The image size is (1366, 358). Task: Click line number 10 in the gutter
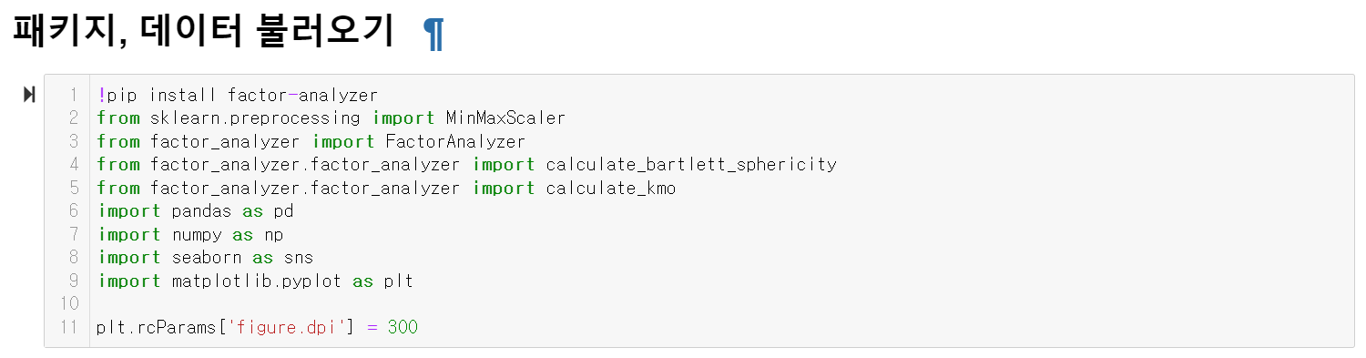pos(71,304)
